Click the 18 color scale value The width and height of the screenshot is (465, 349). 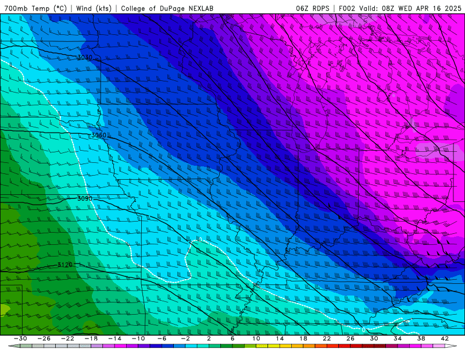click(303, 339)
